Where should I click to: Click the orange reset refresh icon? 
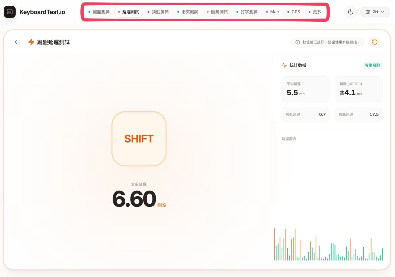[375, 42]
